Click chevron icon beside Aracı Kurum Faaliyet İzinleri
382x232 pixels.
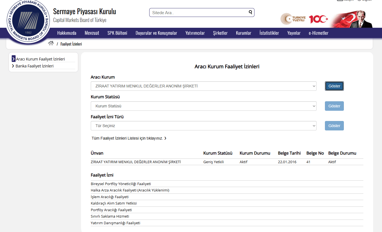14,59
